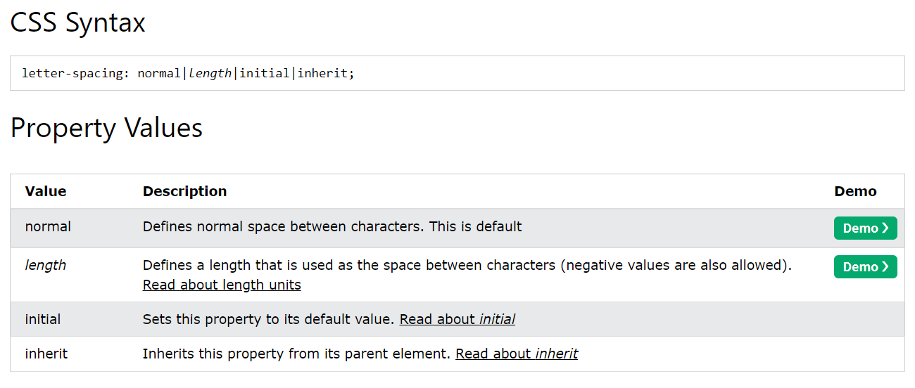Visit the 'Read about inherit' link
This screenshot has height=388, width=915.
point(516,354)
